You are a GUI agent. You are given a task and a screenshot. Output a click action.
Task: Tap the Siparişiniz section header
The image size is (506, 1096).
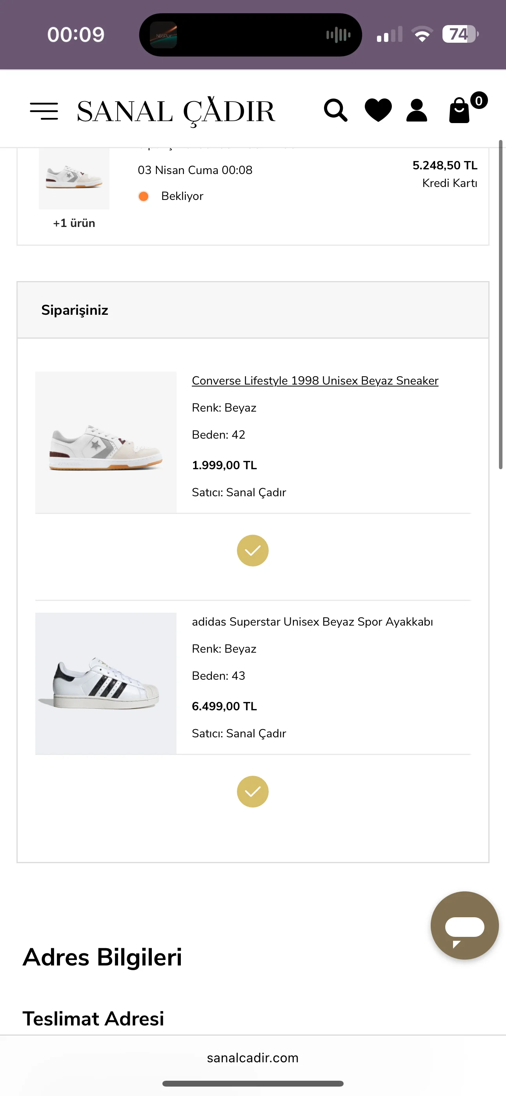click(x=75, y=310)
